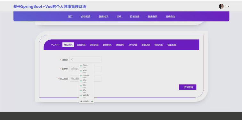This screenshot has height=120, width=242.
Task: Switch to 运动记录 tab
Action: (94, 45)
